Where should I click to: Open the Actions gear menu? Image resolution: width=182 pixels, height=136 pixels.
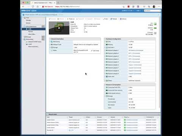(x=123, y=19)
